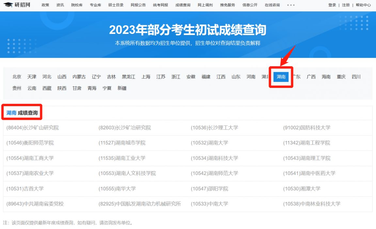Click the highlighted 湖南 province tab

click(281, 77)
